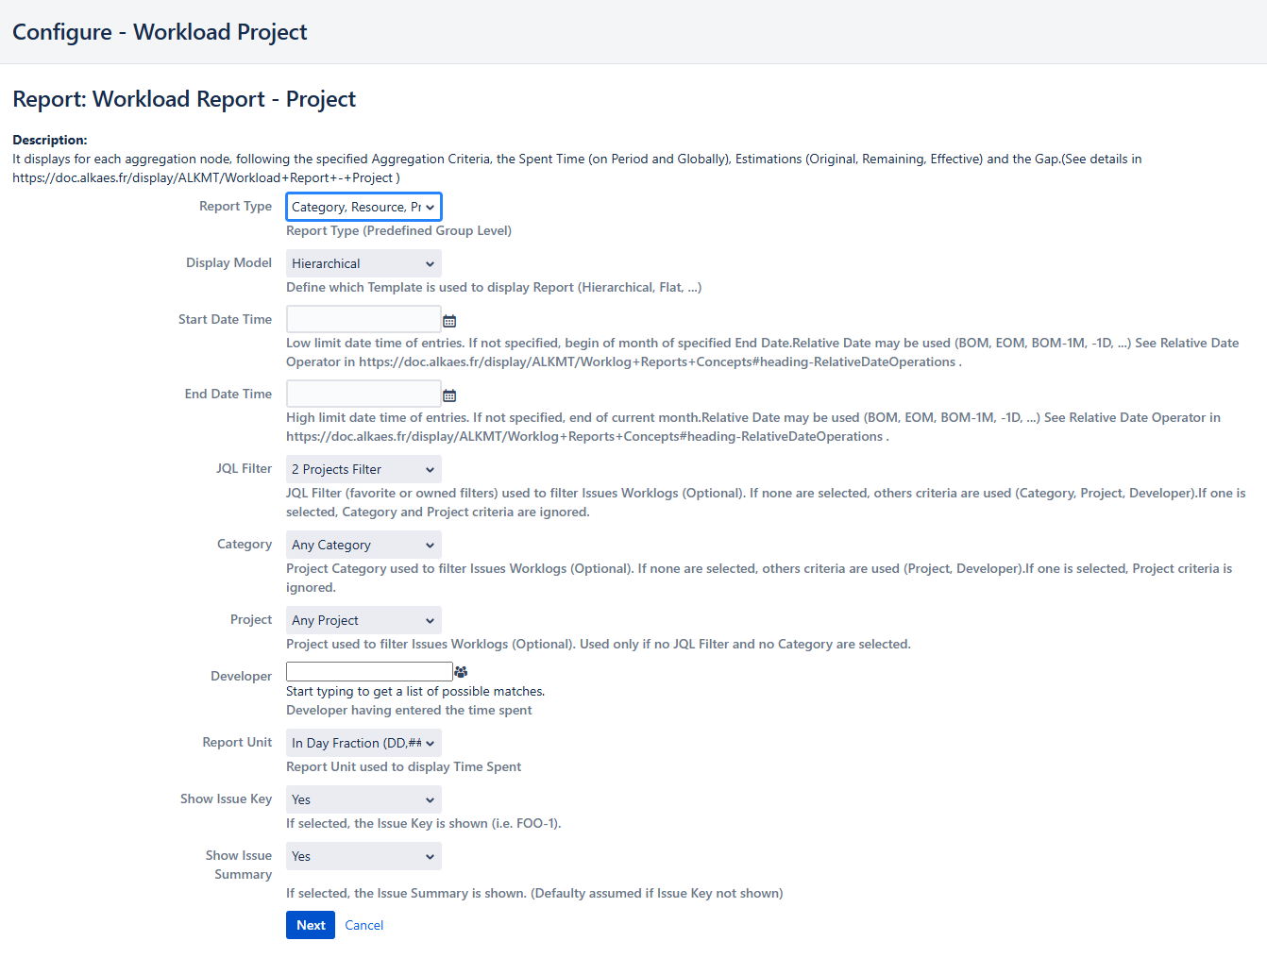
Task: Expand the Any Category dropdown
Action: (x=363, y=545)
